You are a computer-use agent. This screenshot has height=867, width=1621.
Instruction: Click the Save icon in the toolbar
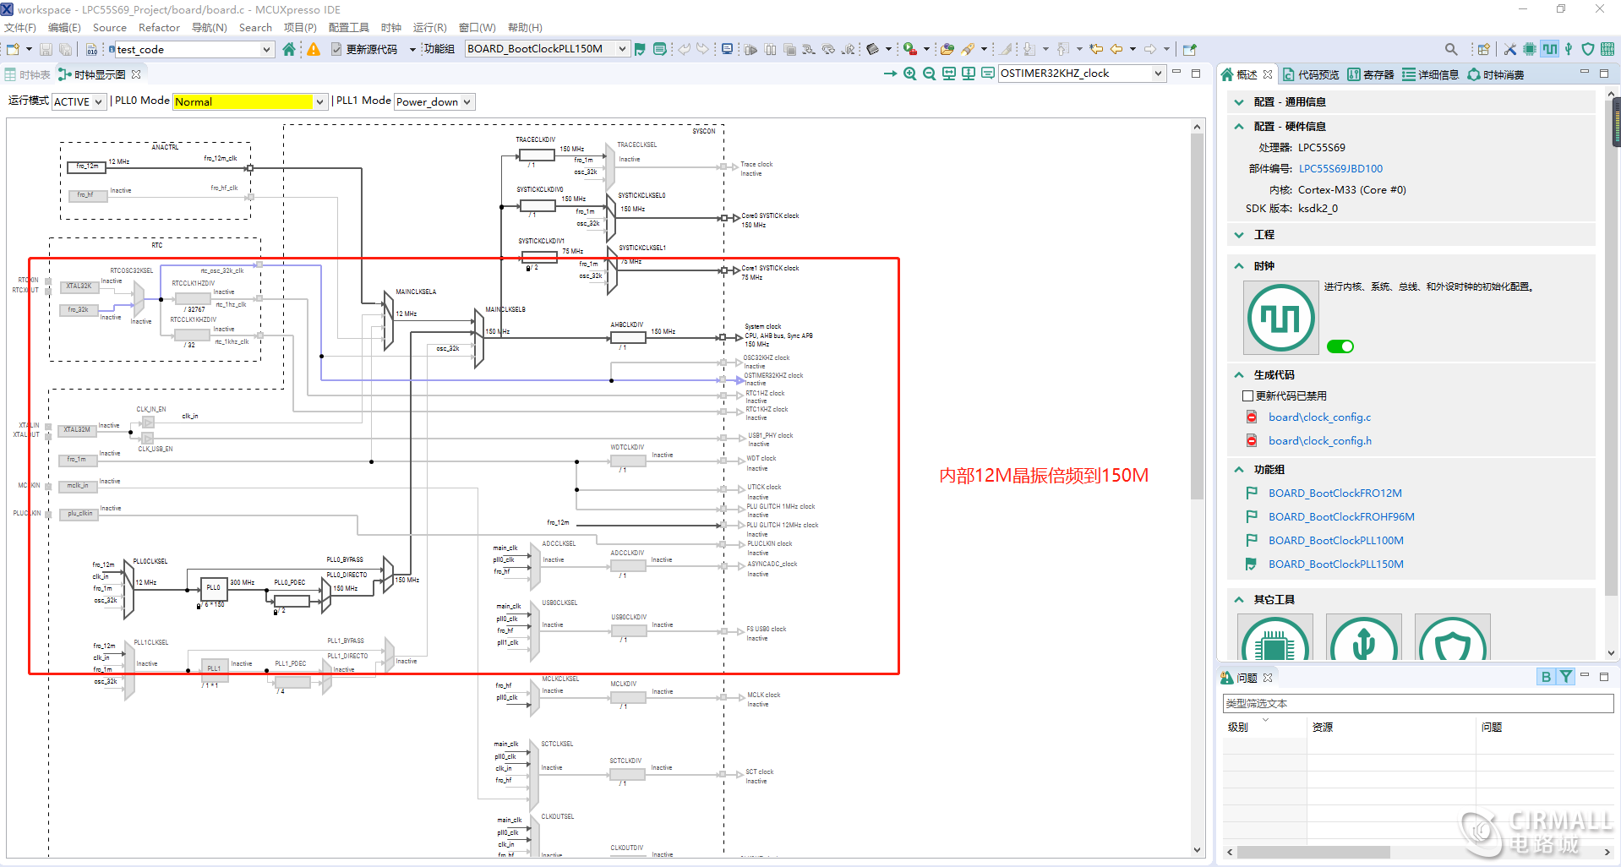point(45,49)
